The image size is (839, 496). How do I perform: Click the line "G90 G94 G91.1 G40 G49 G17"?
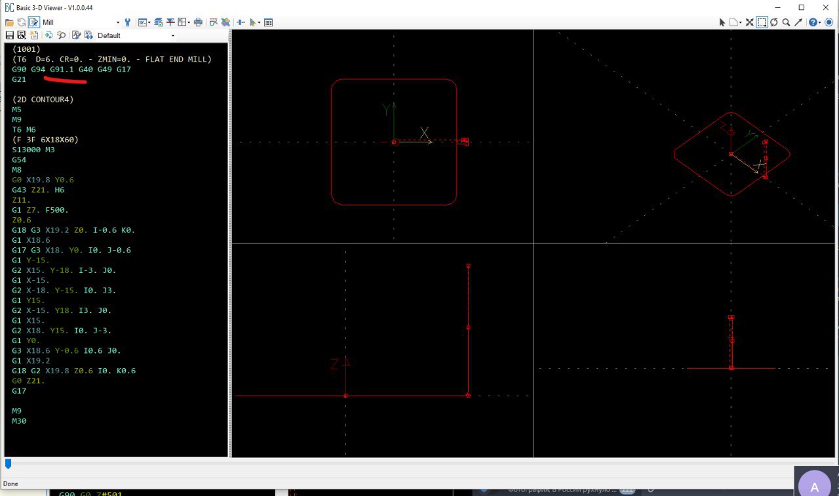tap(71, 69)
